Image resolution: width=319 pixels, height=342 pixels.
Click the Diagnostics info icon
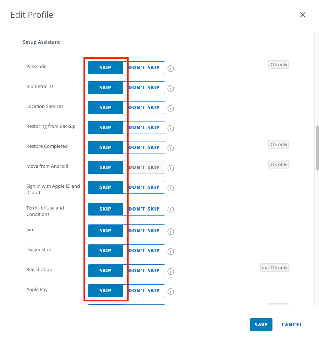pyautogui.click(x=171, y=252)
